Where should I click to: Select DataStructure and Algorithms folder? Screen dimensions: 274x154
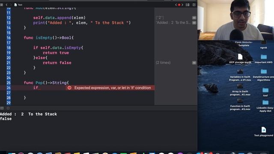coord(264,75)
